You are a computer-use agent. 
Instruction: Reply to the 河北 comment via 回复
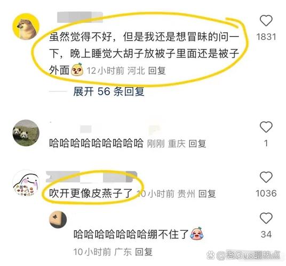point(157,71)
